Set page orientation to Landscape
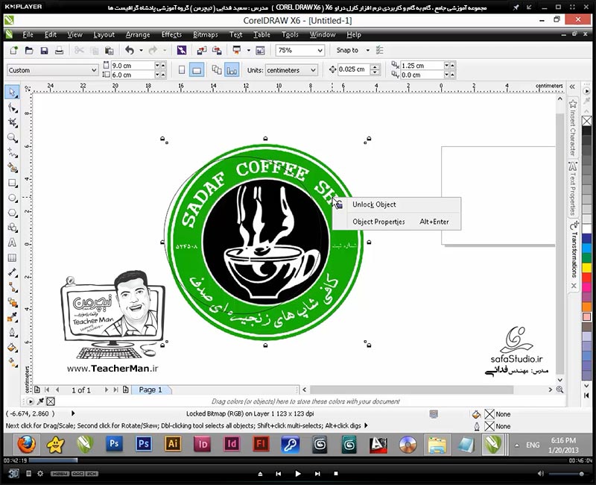596x485 pixels. (x=197, y=70)
